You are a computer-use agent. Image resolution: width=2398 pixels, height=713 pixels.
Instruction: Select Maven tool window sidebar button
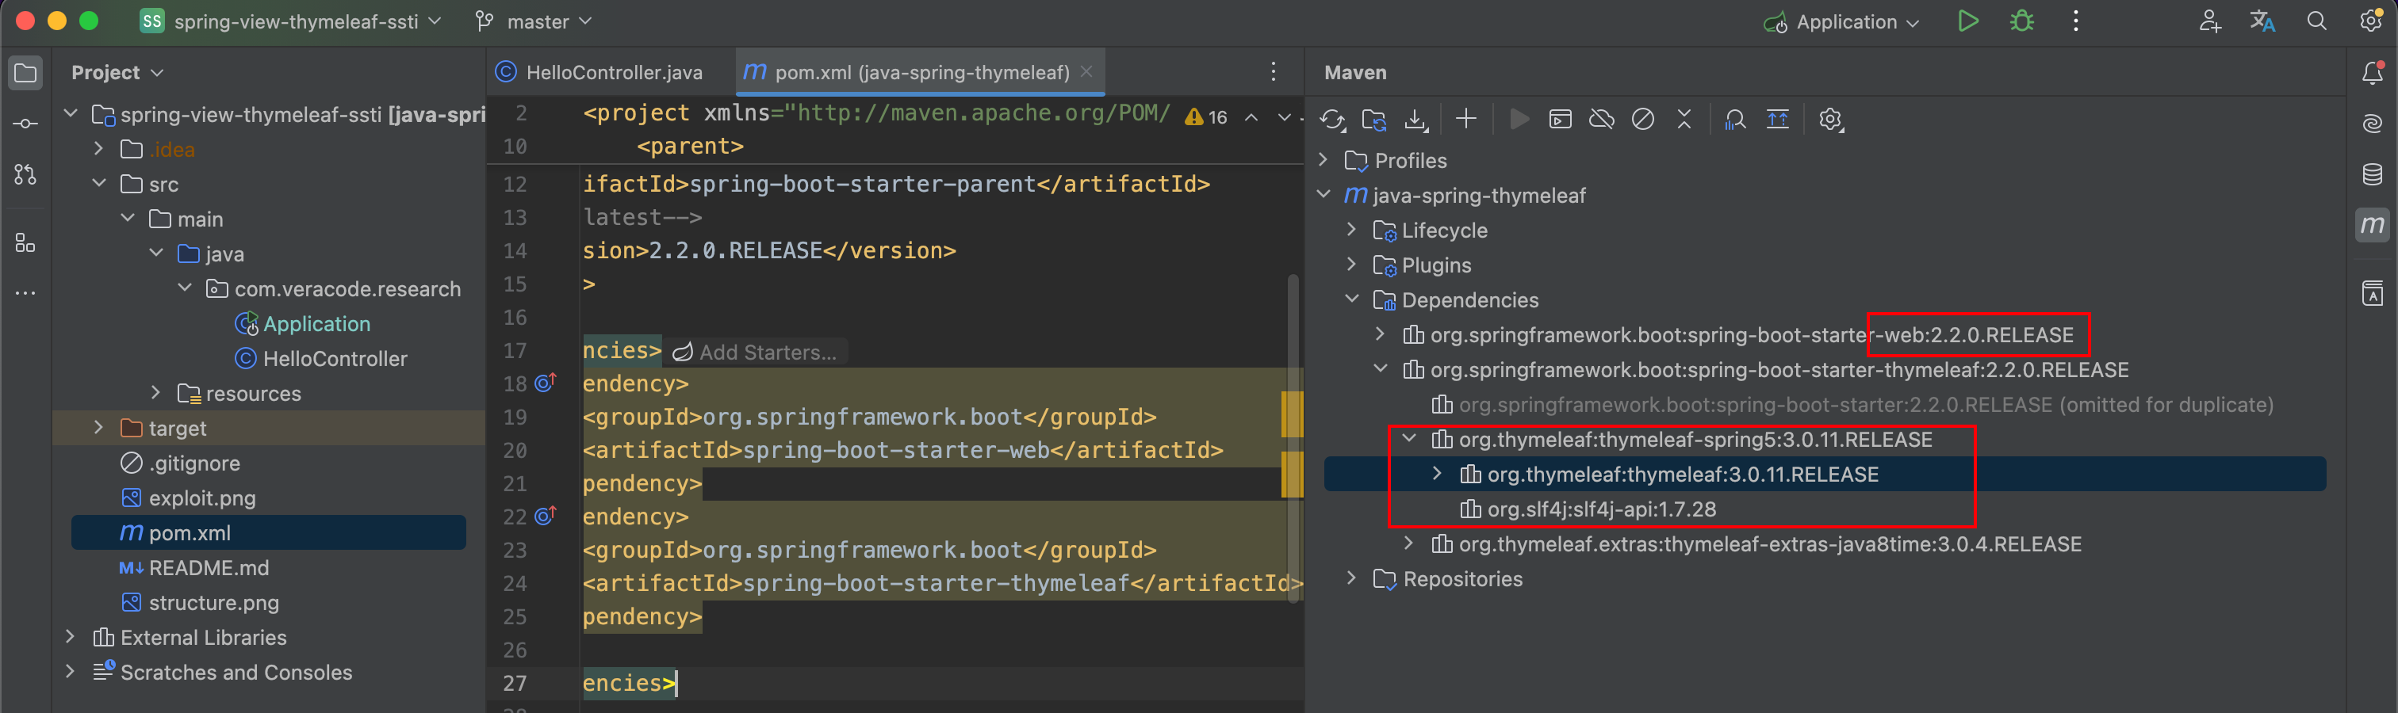[x=2373, y=225]
